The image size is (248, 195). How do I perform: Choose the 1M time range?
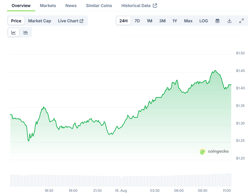click(x=149, y=21)
